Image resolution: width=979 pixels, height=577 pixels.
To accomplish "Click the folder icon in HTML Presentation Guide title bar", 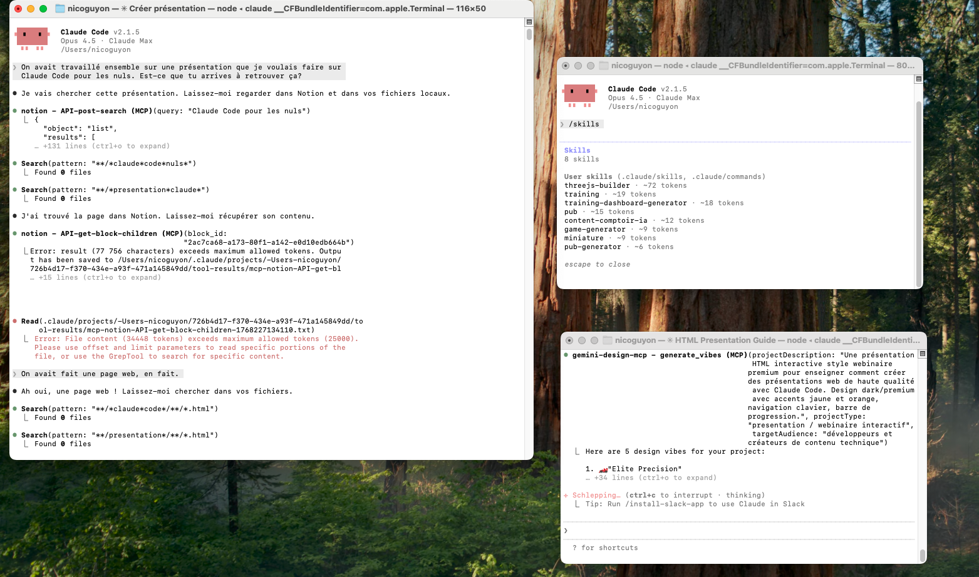I will (606, 340).
